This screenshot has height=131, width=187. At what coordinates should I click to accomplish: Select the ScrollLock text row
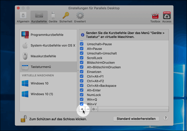pos(95,58)
